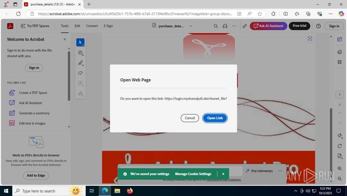
Task: Click Key takeaways button
Action: [x=259, y=171]
